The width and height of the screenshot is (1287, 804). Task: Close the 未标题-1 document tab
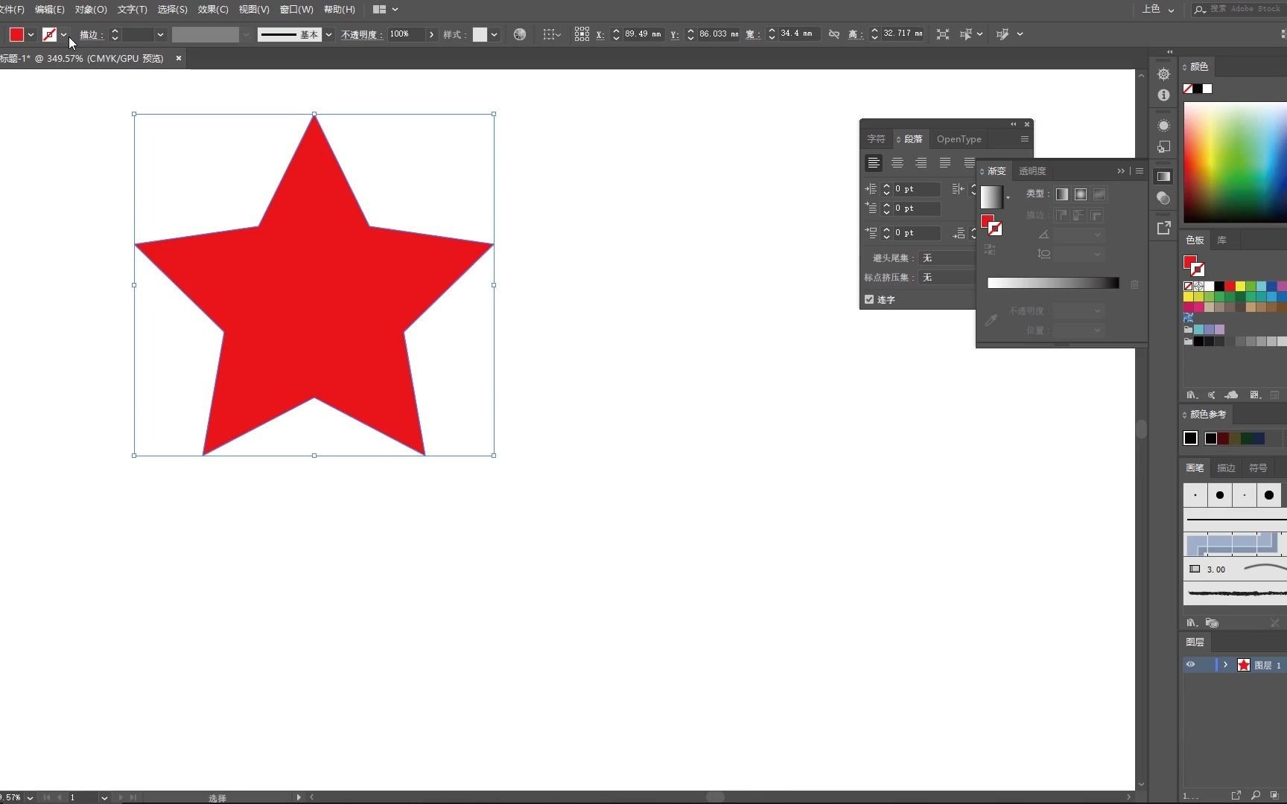click(178, 58)
